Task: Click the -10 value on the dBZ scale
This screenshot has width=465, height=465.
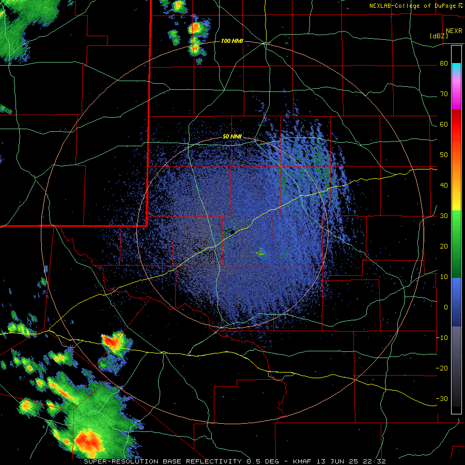Action: click(442, 337)
